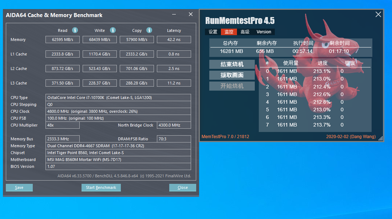392x219 pixels.
Task: Click the CPU Type field showing i7-10700K
Action: [118, 98]
